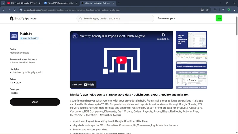Click the Shopify App Store logo
This screenshot has height=134, width=238.
click(x=23, y=18)
